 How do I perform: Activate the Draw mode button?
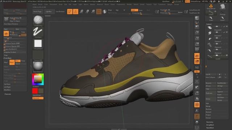76,12
